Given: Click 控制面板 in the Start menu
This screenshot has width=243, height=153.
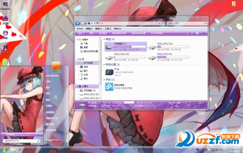Looking at the screenshot, I should click(50, 112).
